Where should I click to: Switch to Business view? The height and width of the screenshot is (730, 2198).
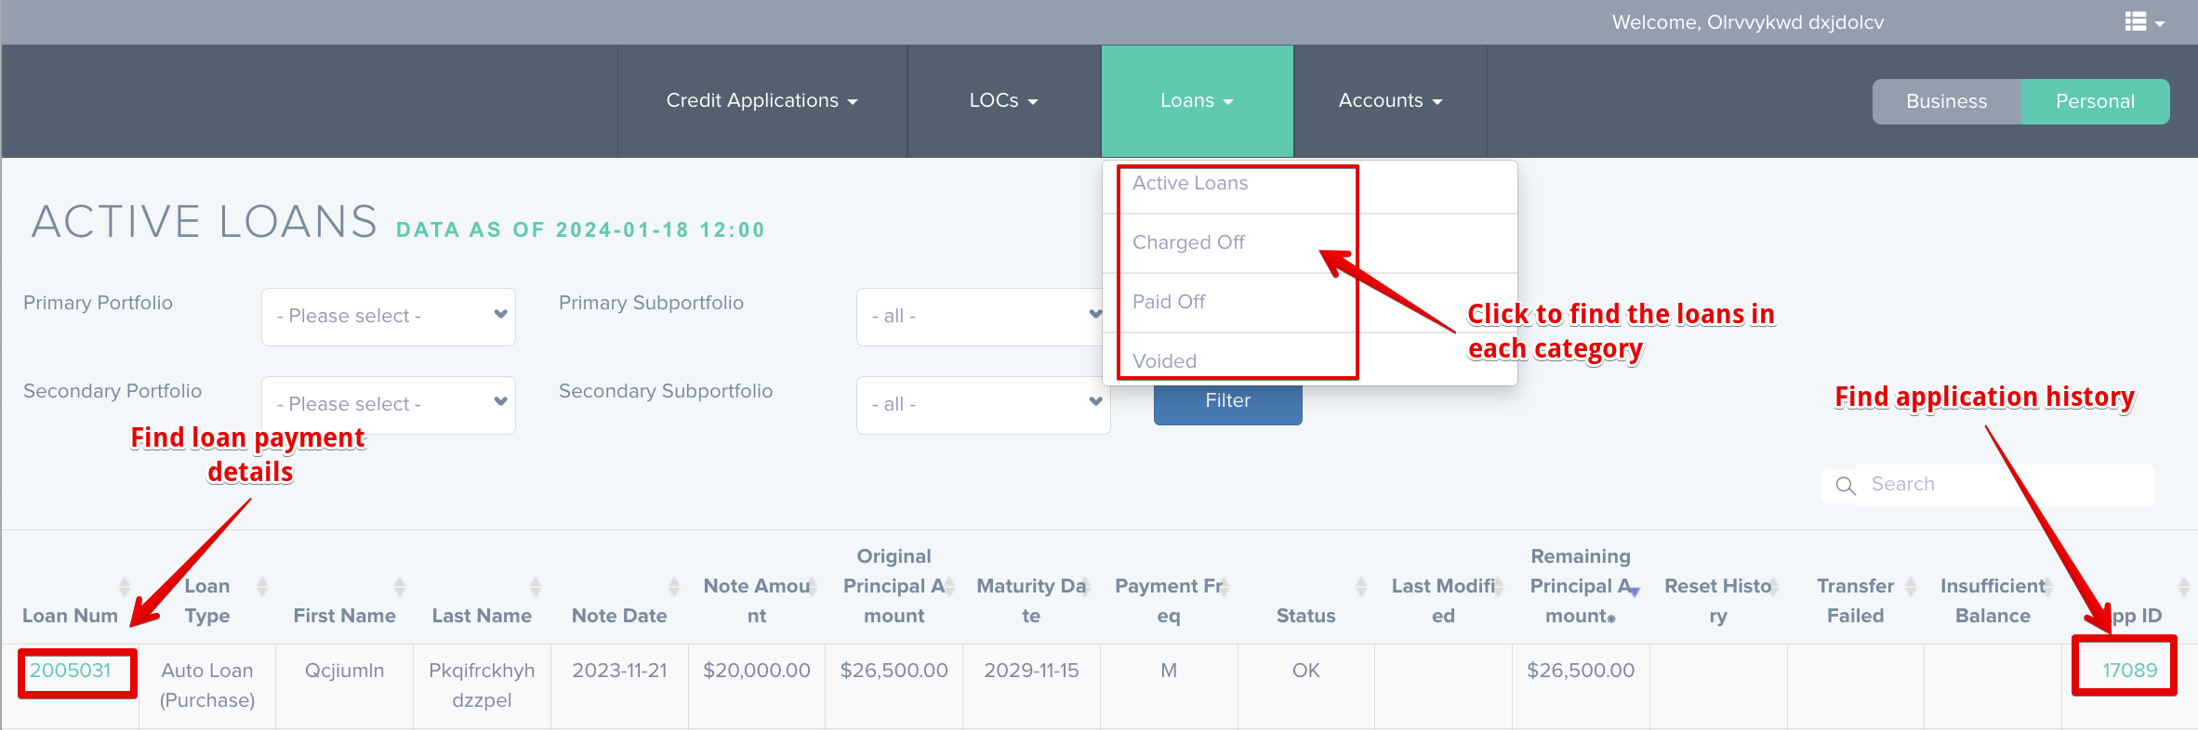(x=1946, y=101)
